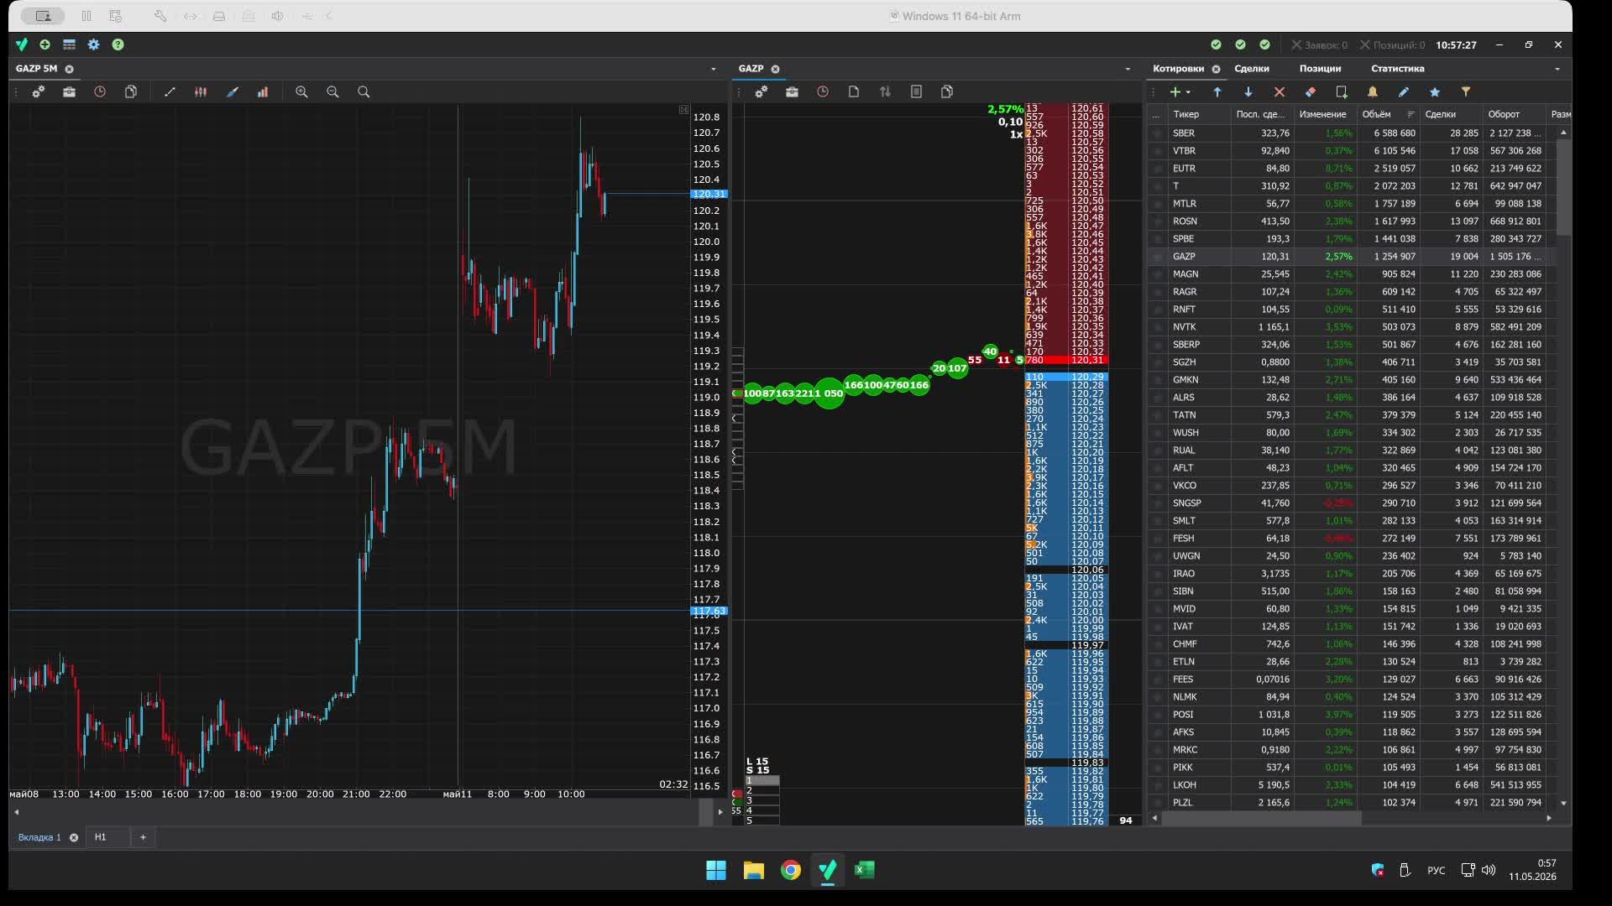Viewport: 1612px width, 906px height.
Task: Click the yellow filter funnel icon
Action: coord(1466,92)
